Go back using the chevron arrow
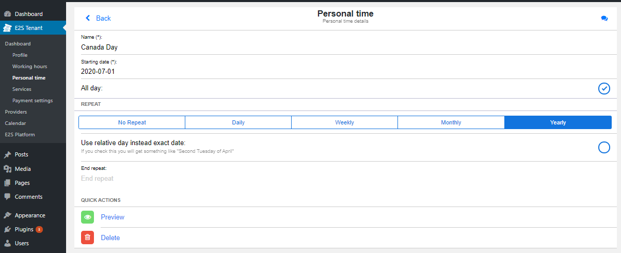621x253 pixels. (88, 18)
